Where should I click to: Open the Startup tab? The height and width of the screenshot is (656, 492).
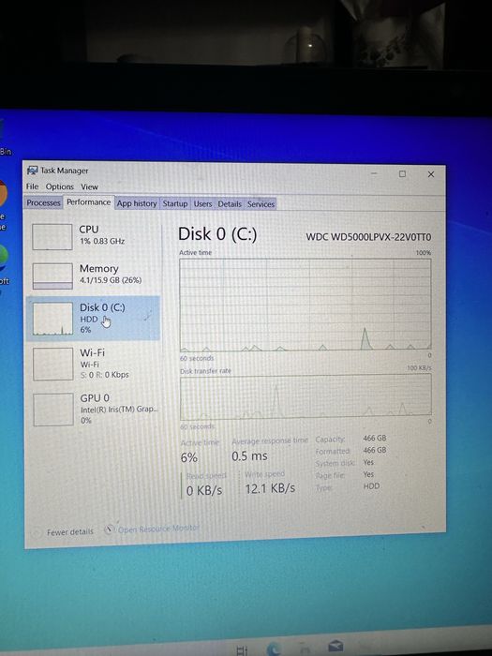(175, 203)
